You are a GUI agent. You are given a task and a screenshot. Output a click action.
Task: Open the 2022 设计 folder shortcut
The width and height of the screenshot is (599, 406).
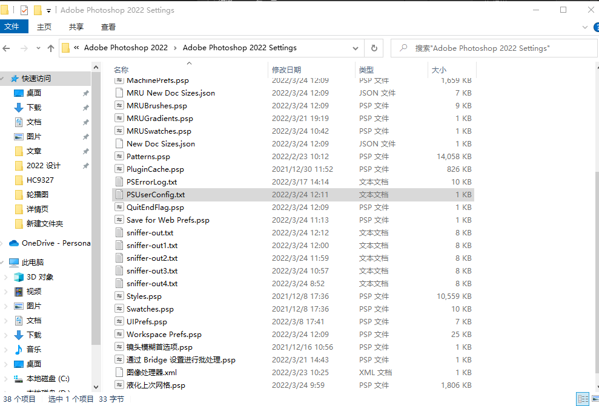[x=43, y=165]
